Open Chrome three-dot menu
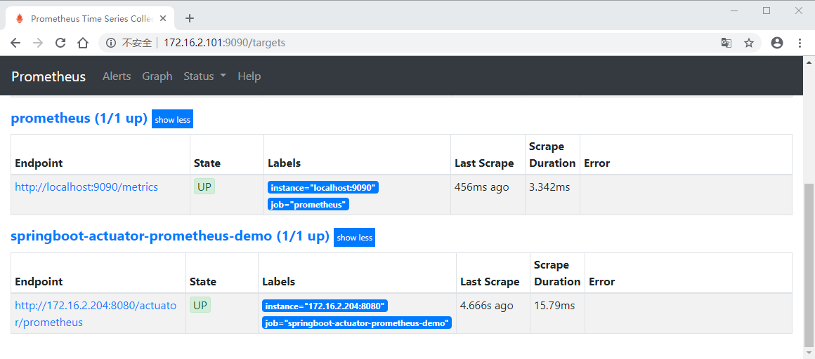 (800, 43)
